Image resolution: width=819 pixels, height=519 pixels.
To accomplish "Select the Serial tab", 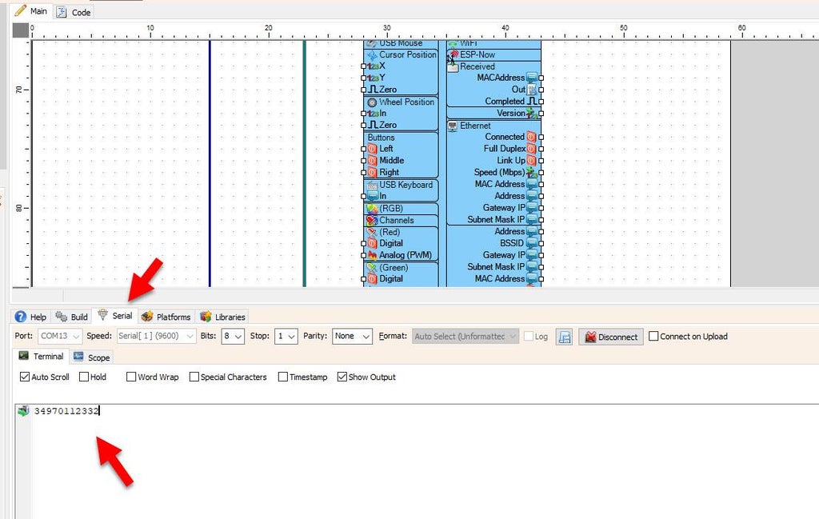I will [x=115, y=315].
